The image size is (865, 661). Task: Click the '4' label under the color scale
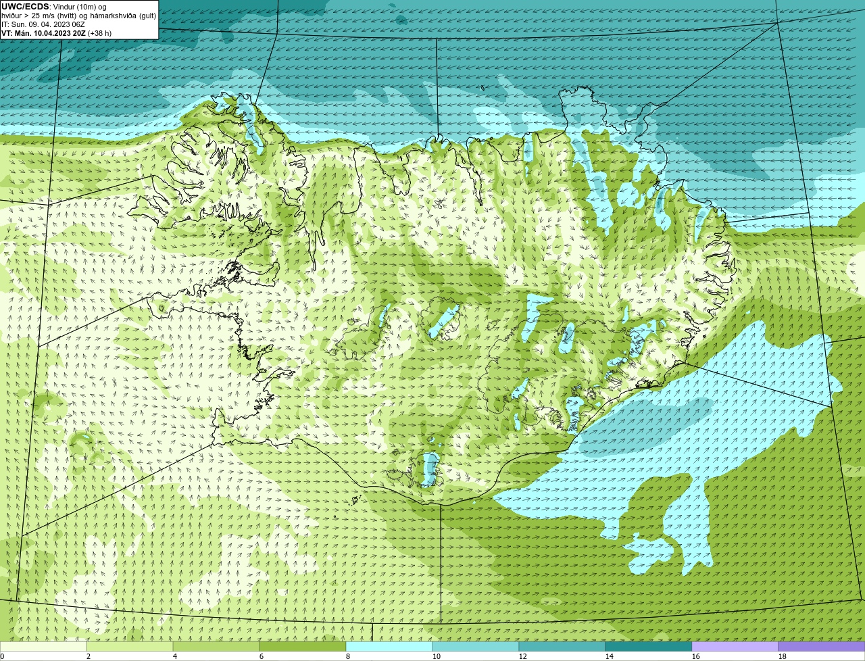(x=175, y=656)
